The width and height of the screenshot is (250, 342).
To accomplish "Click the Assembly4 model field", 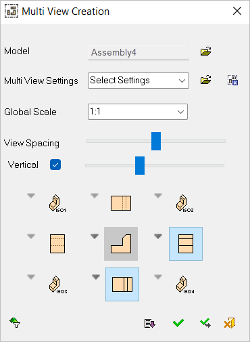I will click(139, 53).
